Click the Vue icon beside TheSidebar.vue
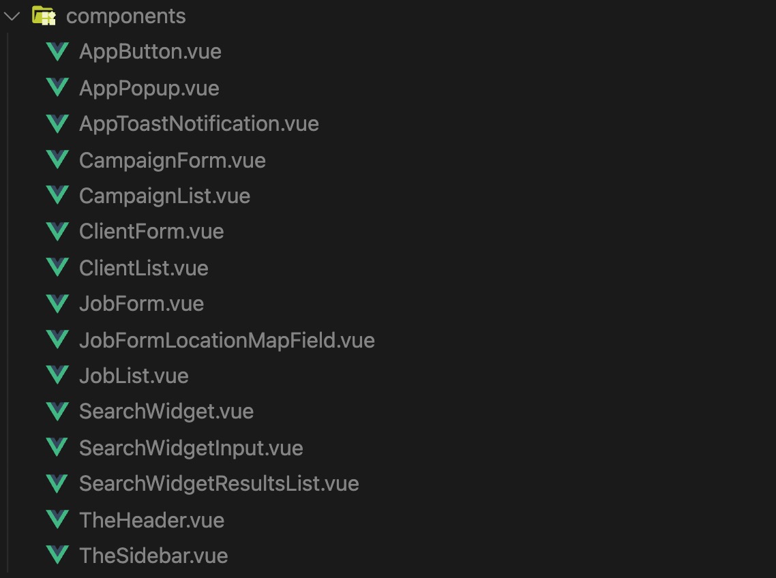Viewport: 776px width, 578px height. (57, 555)
